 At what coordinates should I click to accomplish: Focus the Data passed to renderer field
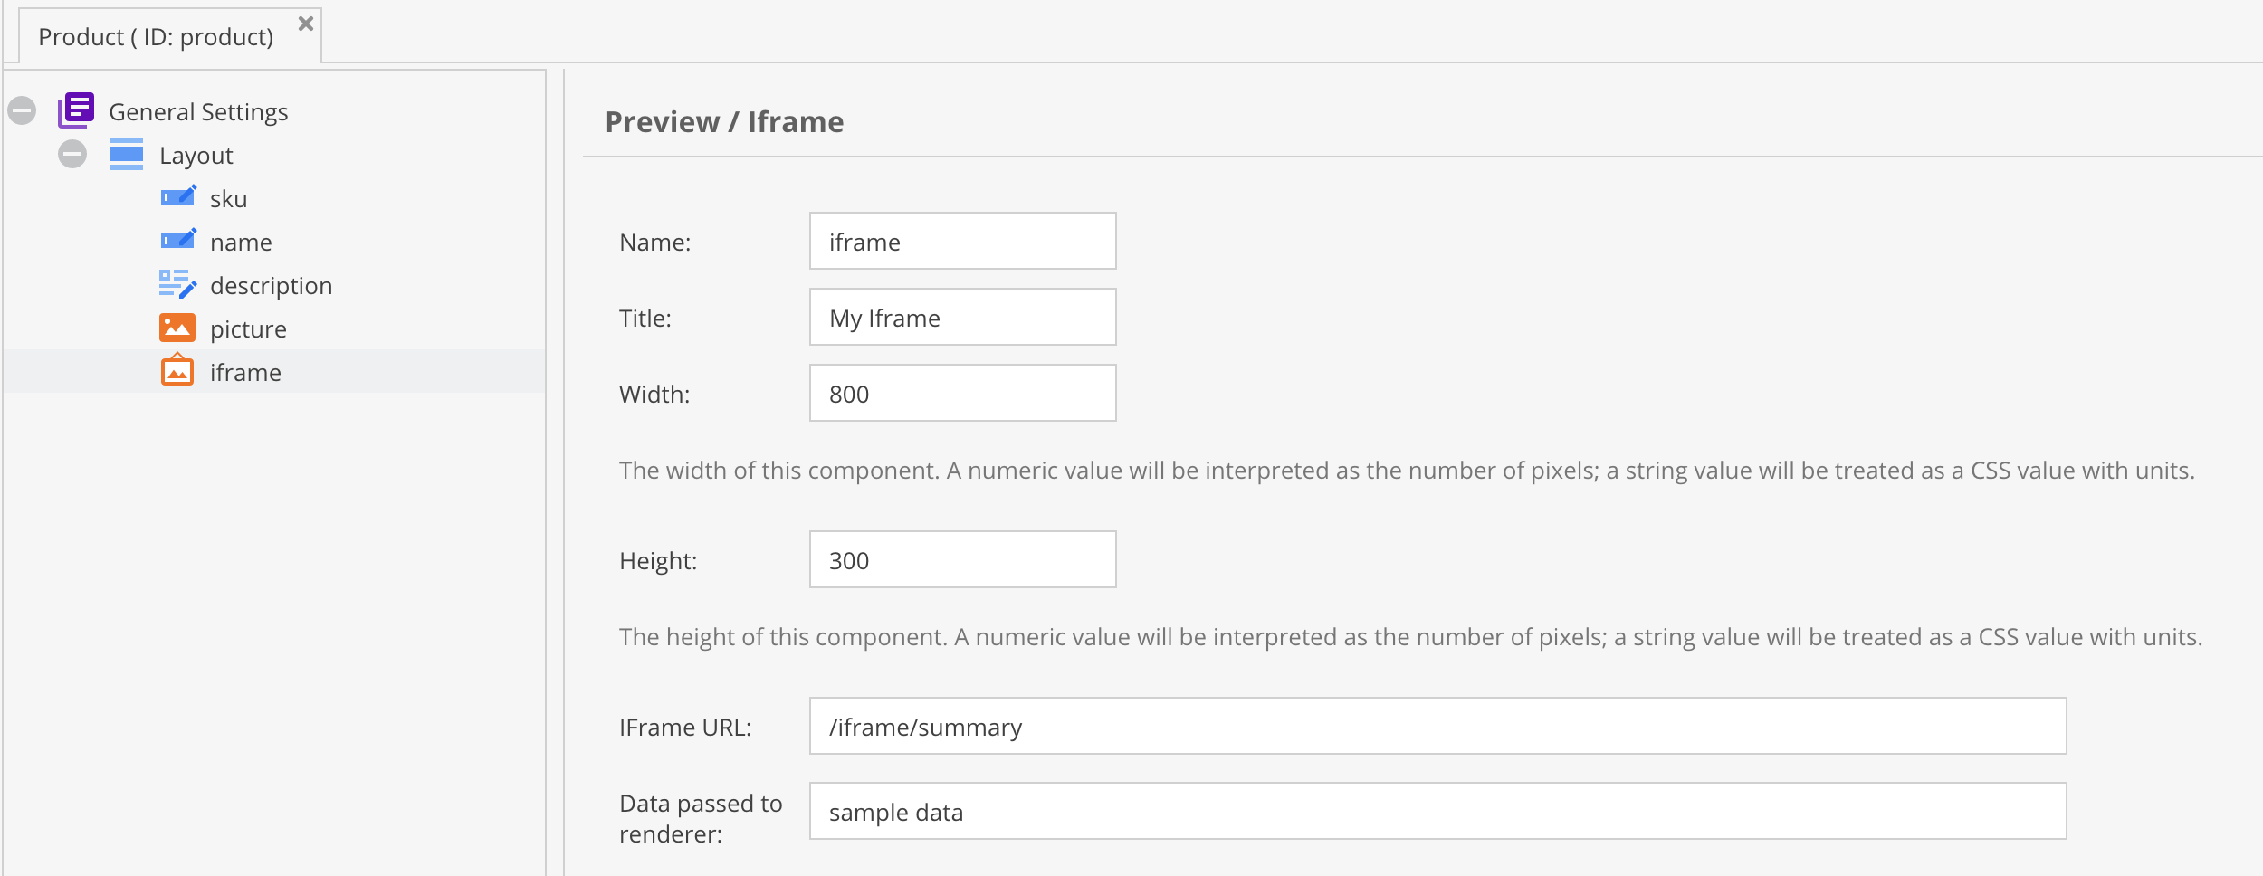pos(1437,812)
